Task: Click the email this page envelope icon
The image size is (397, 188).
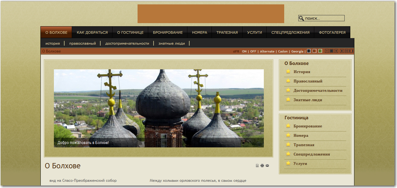Action: pyautogui.click(x=267, y=166)
